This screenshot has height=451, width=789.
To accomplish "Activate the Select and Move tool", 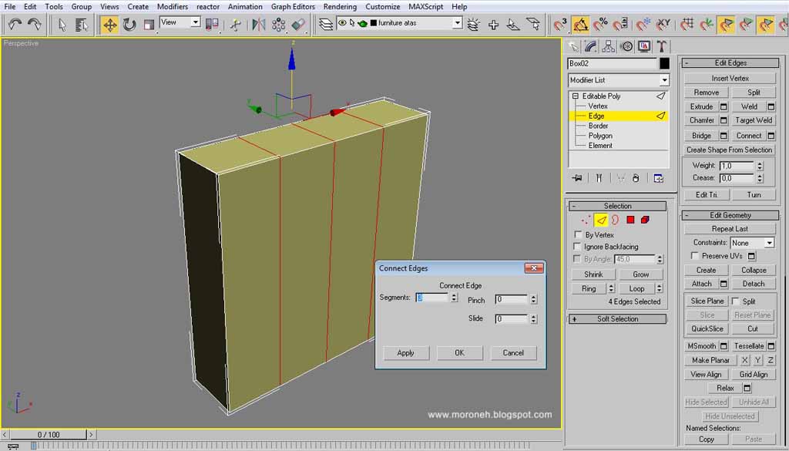I will coord(109,24).
